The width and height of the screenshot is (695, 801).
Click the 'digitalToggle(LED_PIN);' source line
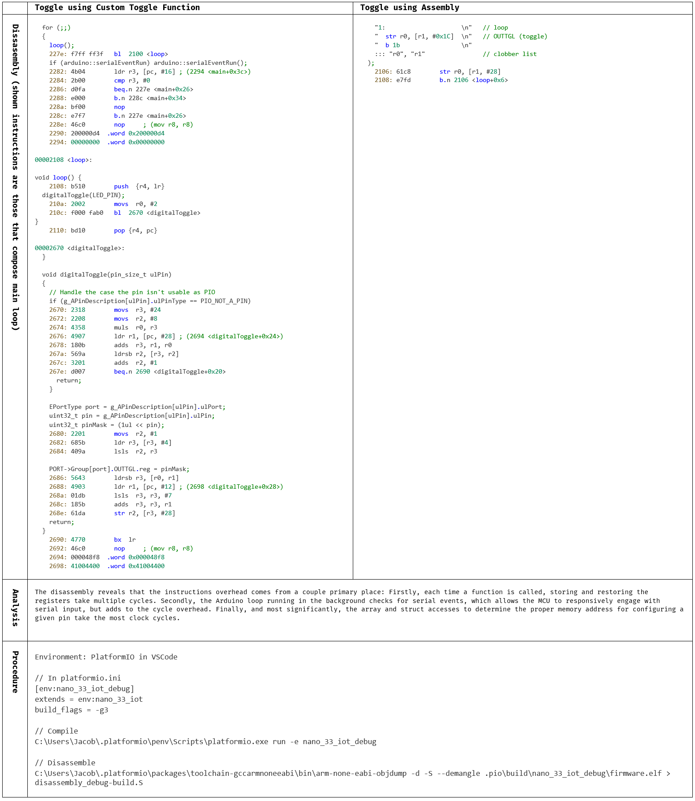click(x=83, y=195)
